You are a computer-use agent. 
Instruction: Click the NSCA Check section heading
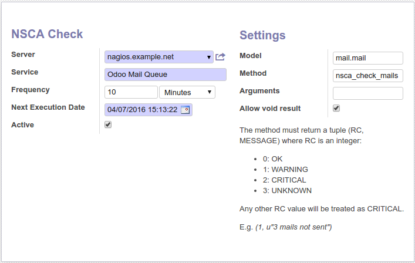pyautogui.click(x=48, y=35)
